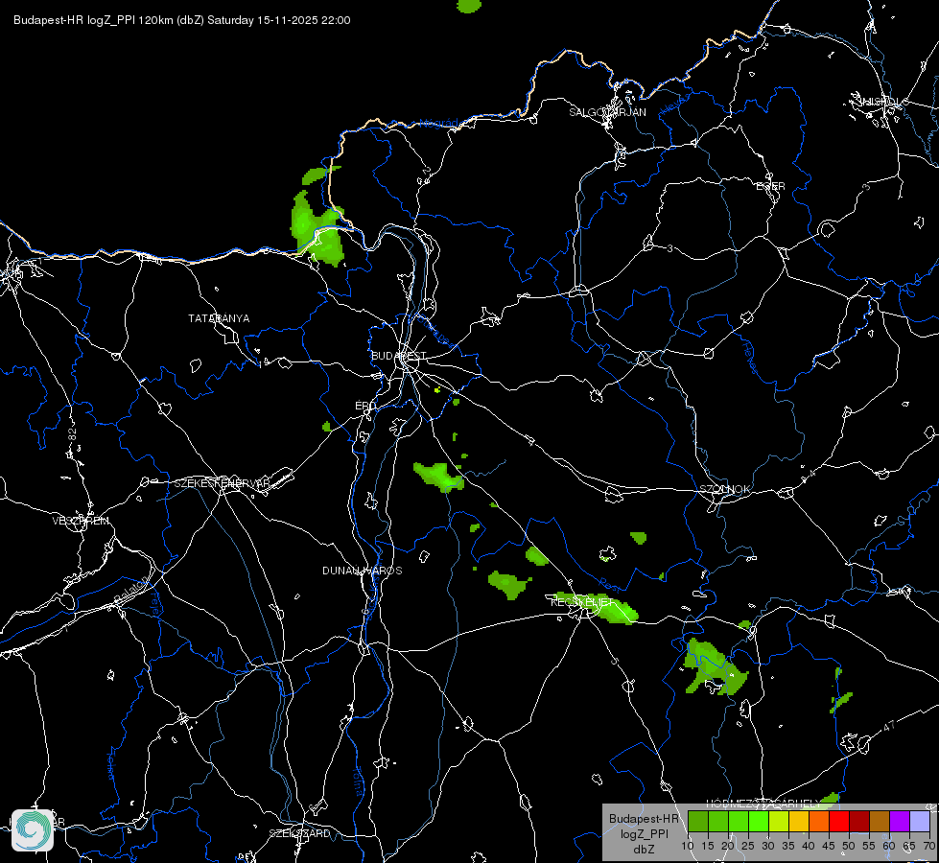The image size is (939, 863).
Task: Click the green radar echo south of Szolnok
Action: pyautogui.click(x=713, y=667)
